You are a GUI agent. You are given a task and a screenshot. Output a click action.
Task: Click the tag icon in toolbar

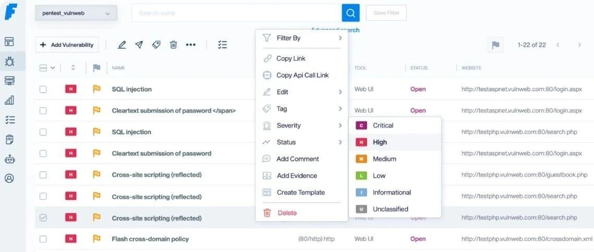coord(156,45)
